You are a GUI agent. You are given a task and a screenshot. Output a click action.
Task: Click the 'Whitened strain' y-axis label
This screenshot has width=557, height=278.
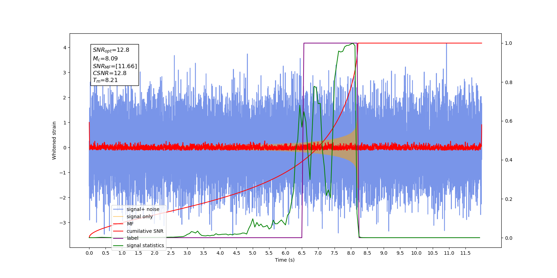tap(54, 140)
